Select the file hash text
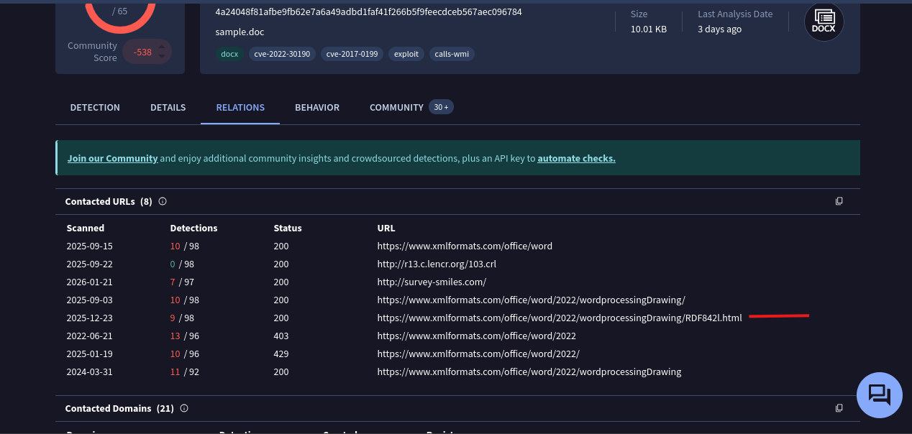Viewport: 912px width, 434px height. [368, 12]
